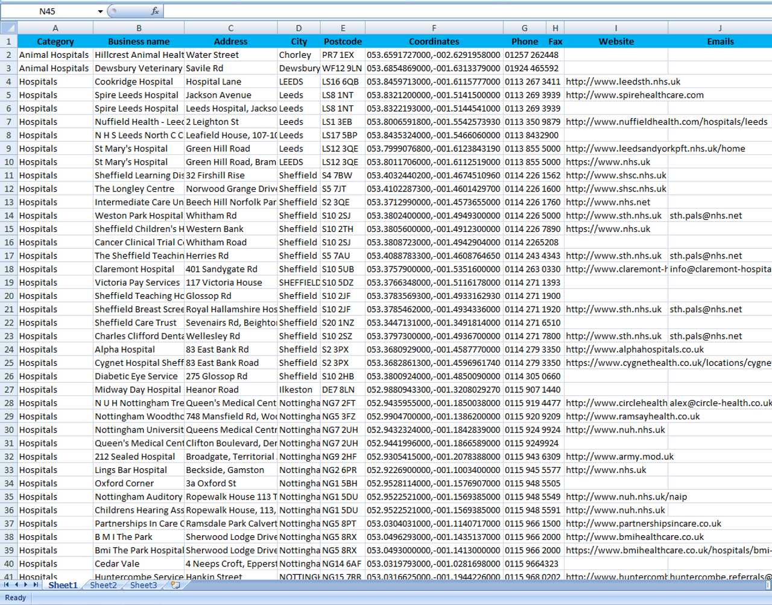Select column J header

click(x=720, y=28)
